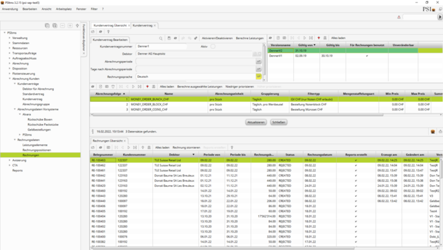Open the Arbeitsplatz menu

[64, 9]
